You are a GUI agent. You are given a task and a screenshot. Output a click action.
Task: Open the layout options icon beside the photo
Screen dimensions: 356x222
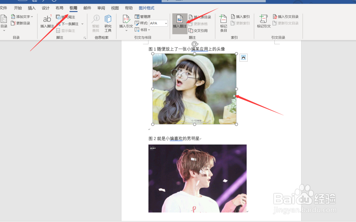(x=243, y=57)
